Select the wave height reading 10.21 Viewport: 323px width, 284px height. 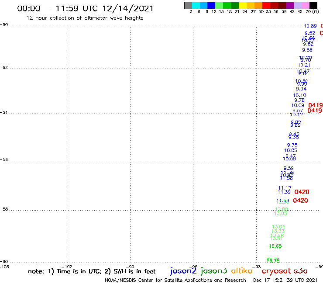point(304,65)
